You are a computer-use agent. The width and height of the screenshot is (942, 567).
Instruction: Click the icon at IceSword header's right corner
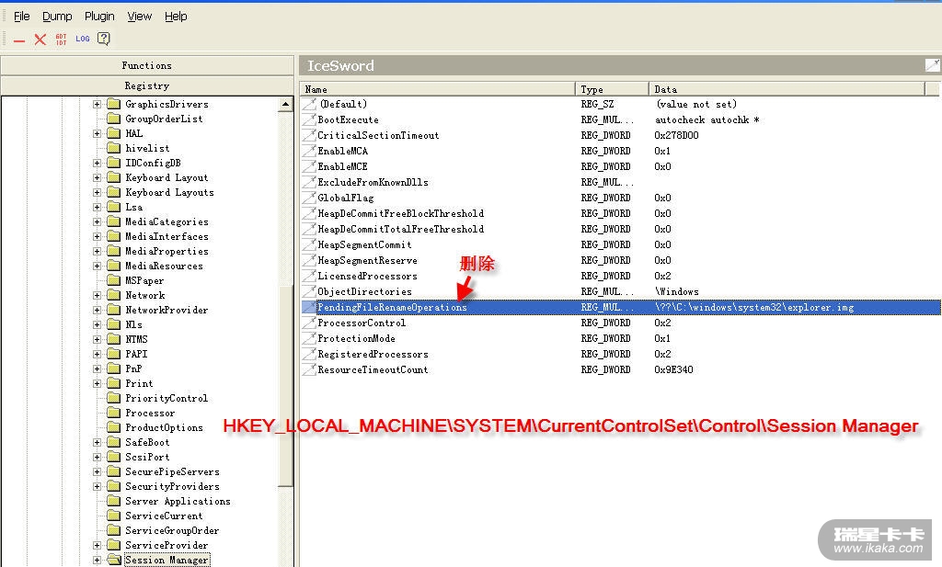932,65
